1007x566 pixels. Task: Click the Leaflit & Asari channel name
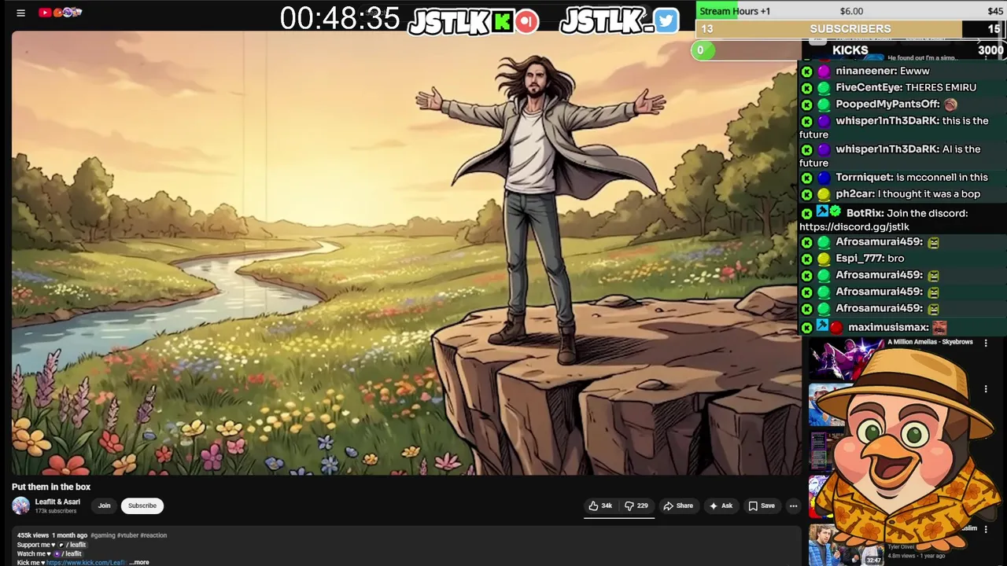[57, 502]
